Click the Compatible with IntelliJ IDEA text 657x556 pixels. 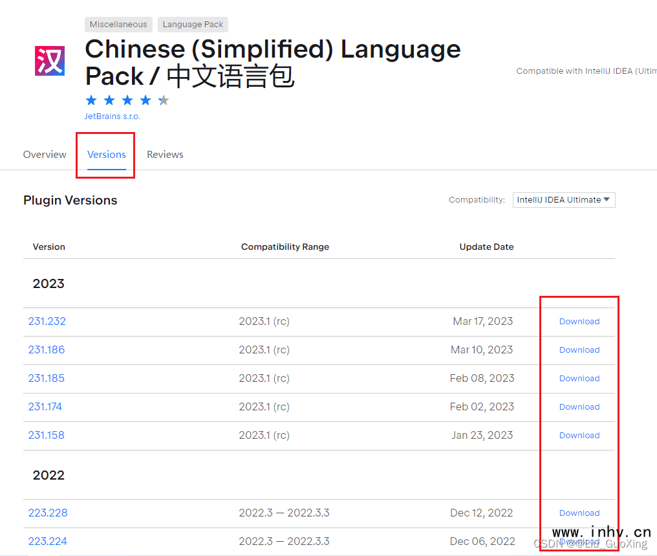[x=586, y=71]
